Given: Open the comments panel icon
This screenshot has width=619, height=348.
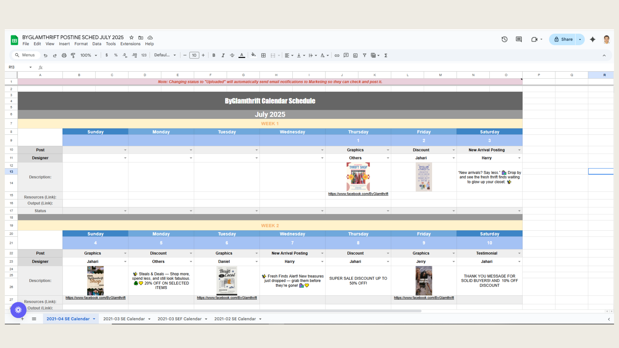Looking at the screenshot, I should click(519, 39).
